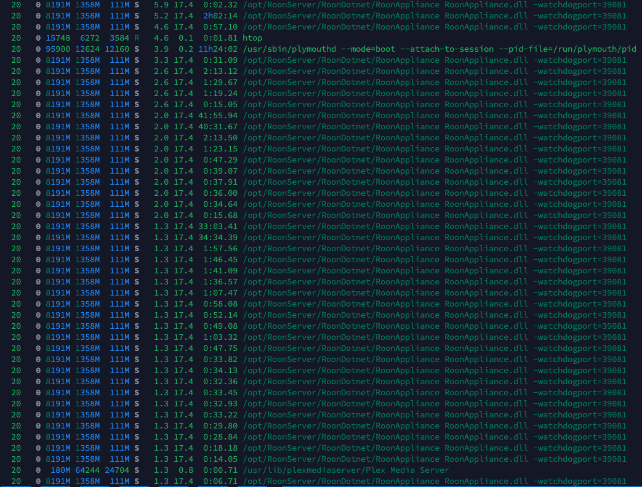Select the Plex Media Server command text
The image size is (642, 487).
click(345, 470)
